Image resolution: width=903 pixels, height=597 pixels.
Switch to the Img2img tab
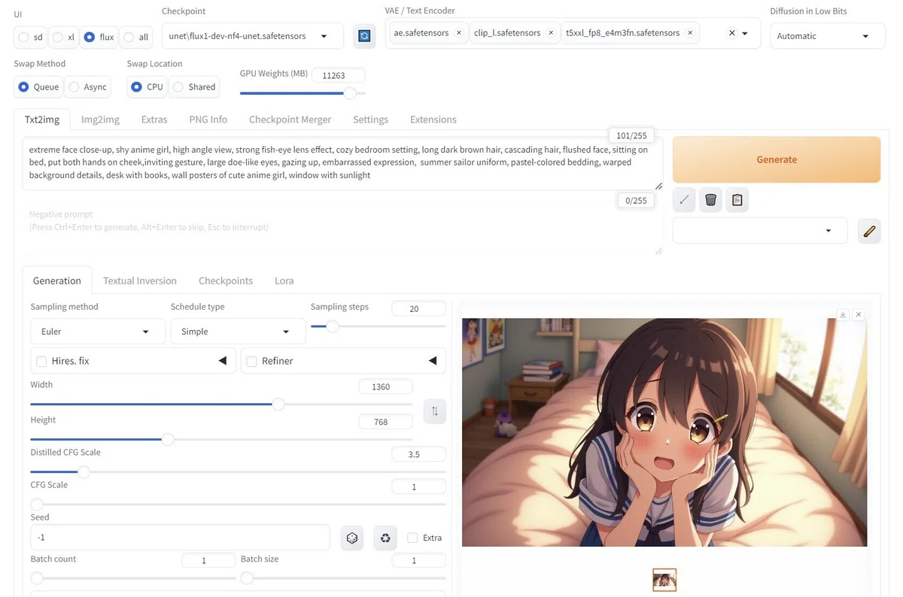[x=100, y=120]
